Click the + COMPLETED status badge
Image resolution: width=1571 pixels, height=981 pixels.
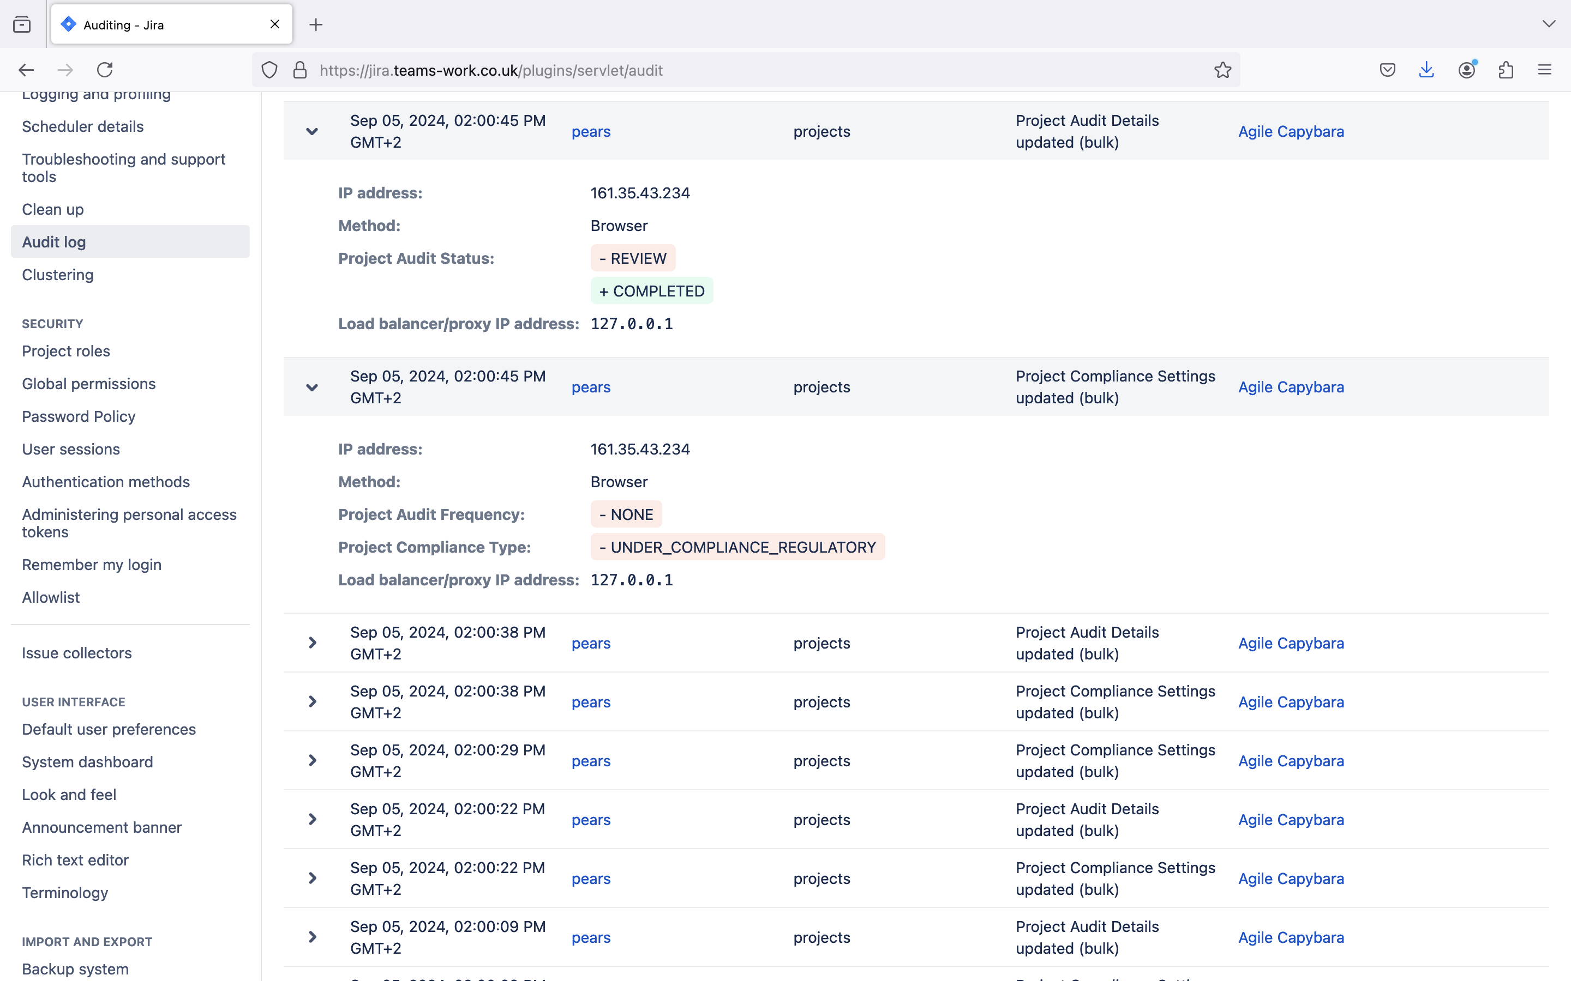point(652,292)
